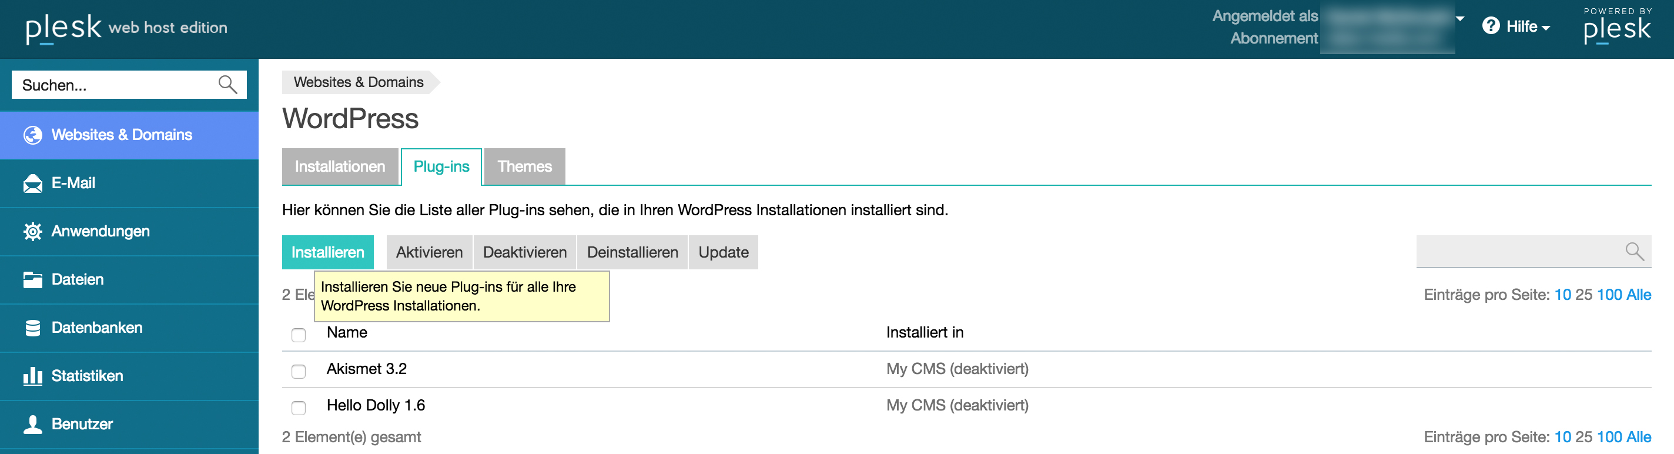Open the Hello Dolly 1.6 plug-in entry

click(x=376, y=405)
